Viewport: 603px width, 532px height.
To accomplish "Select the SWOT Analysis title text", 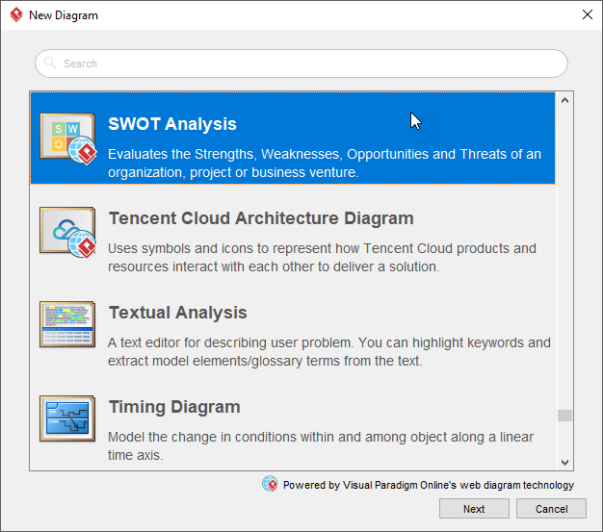I will point(172,124).
